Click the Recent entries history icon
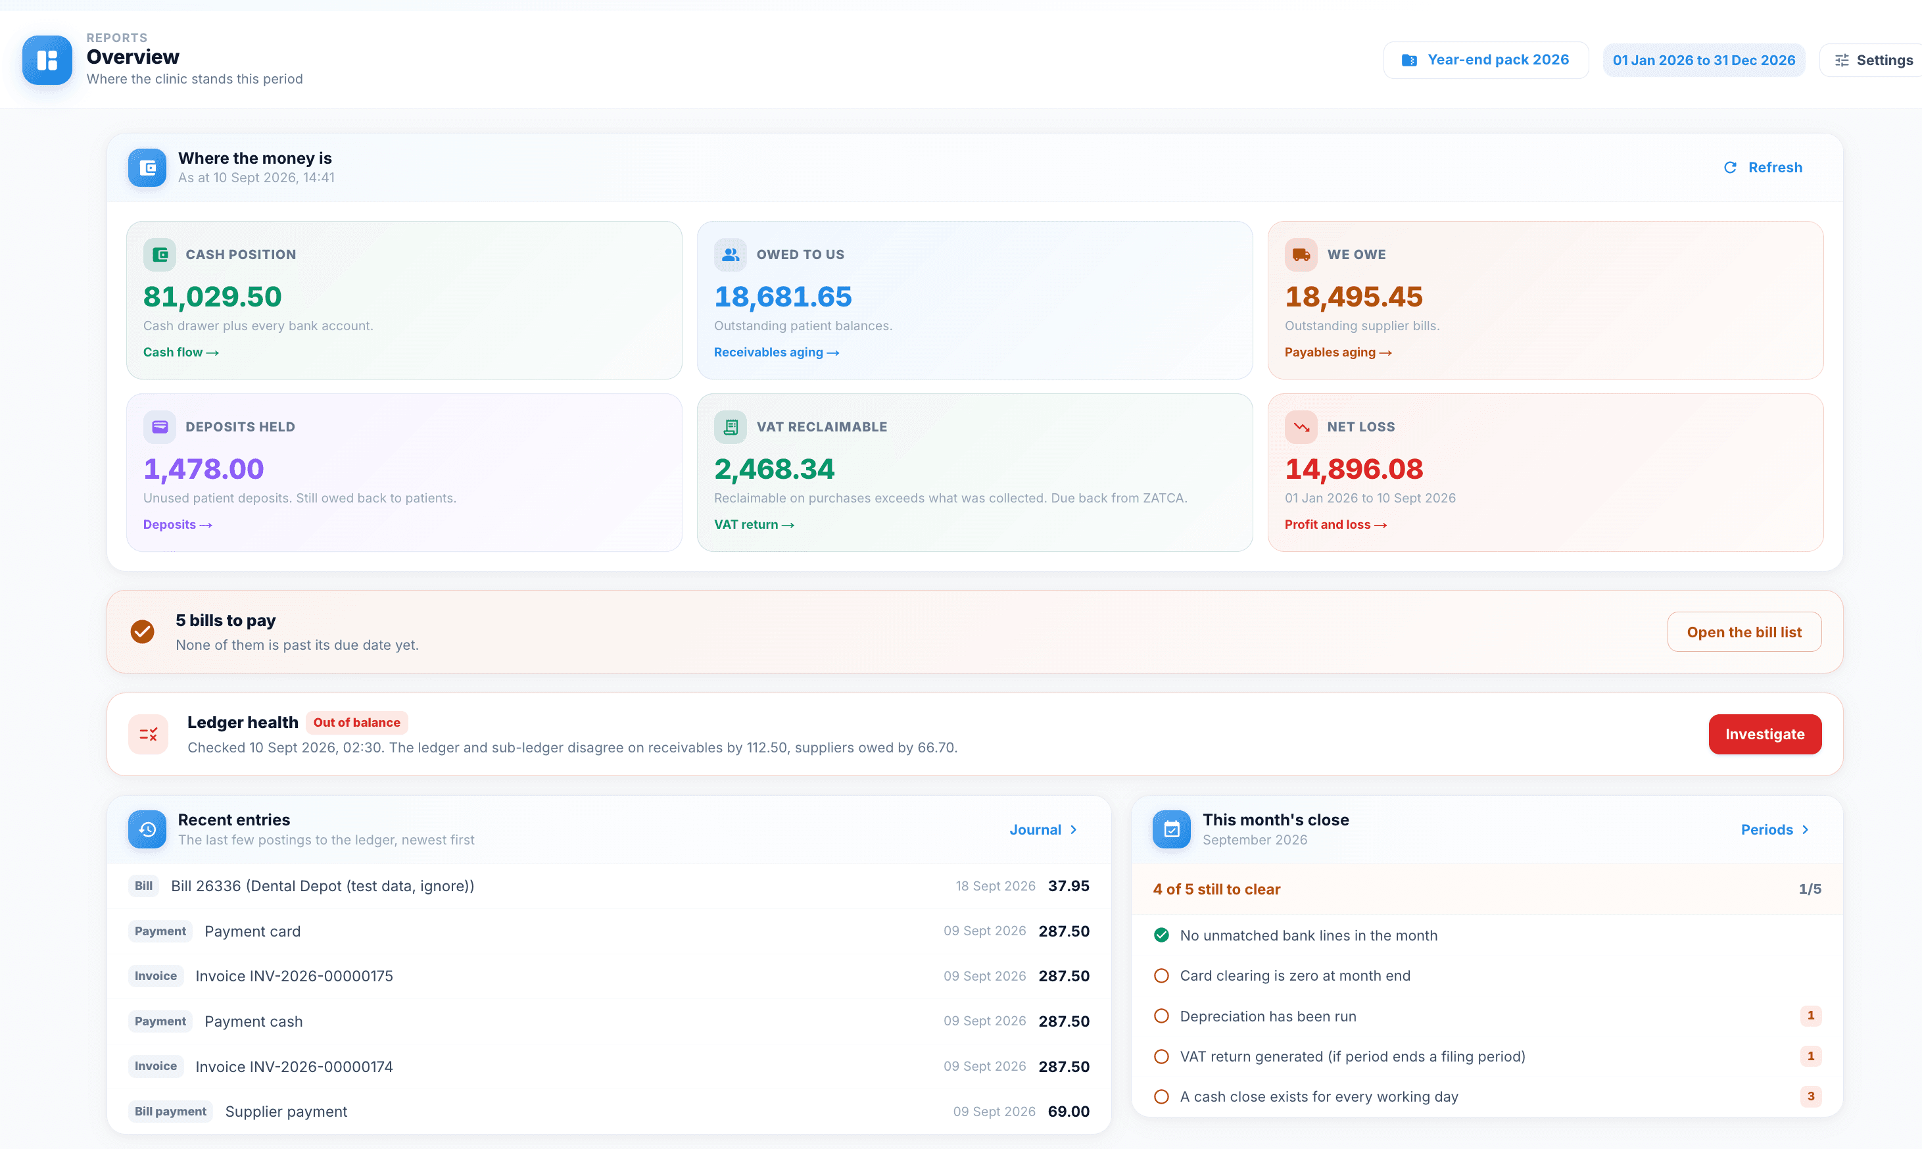The height and width of the screenshot is (1149, 1922). click(147, 829)
